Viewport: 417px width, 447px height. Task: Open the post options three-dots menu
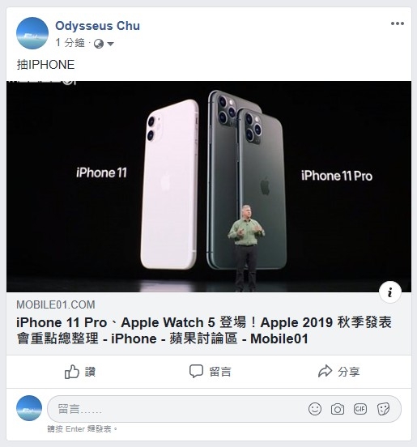(398, 23)
